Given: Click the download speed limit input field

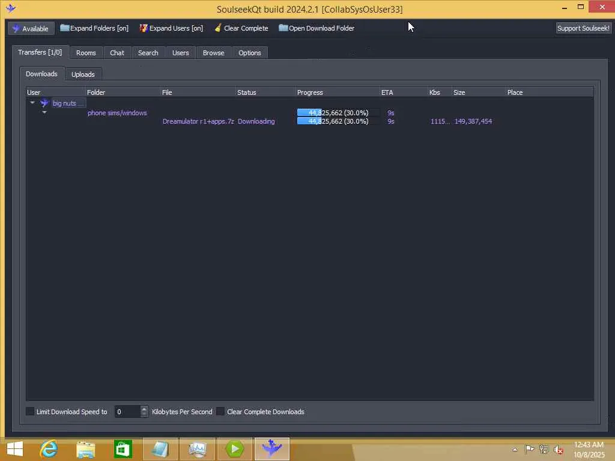Looking at the screenshot, I should pyautogui.click(x=127, y=412).
